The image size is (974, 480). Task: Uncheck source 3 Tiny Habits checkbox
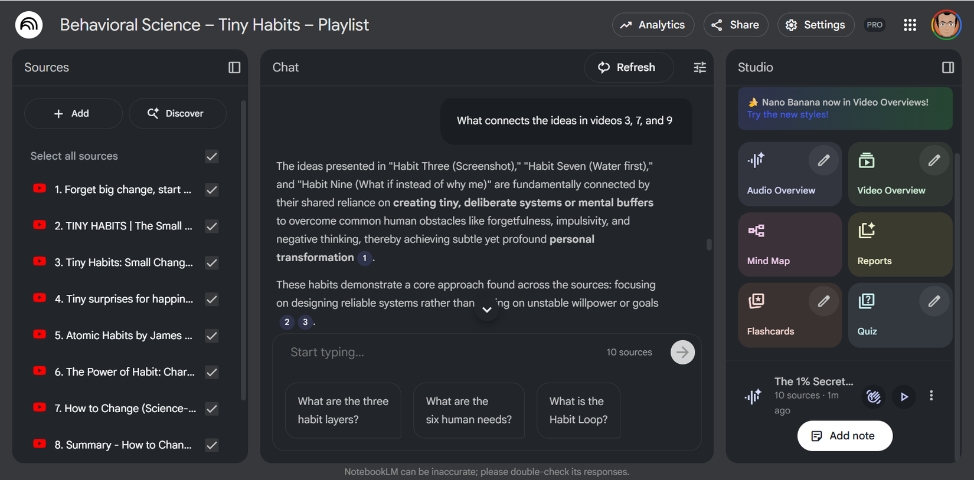pos(212,263)
